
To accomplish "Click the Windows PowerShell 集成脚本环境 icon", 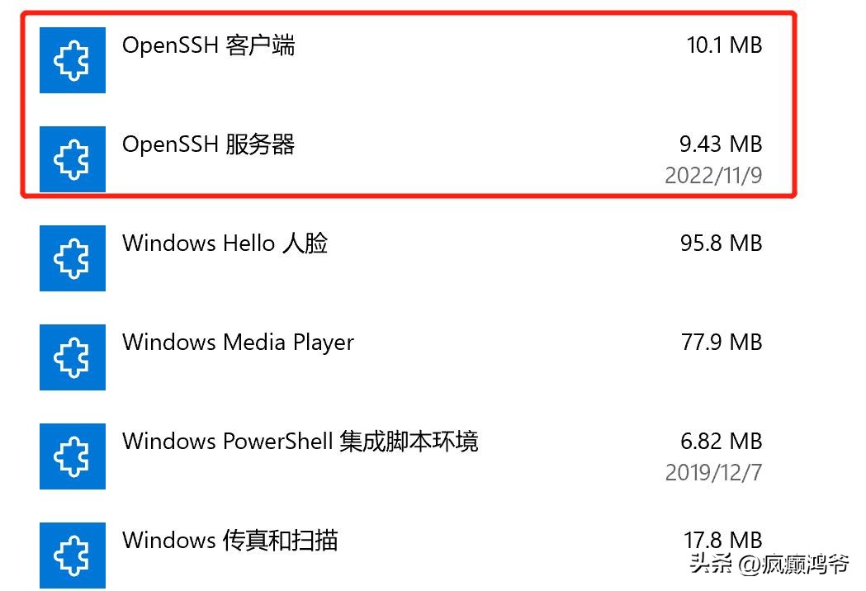I will point(73,456).
